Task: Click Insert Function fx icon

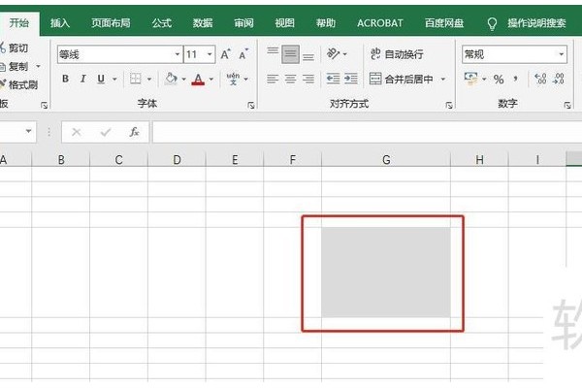Action: 135,132
